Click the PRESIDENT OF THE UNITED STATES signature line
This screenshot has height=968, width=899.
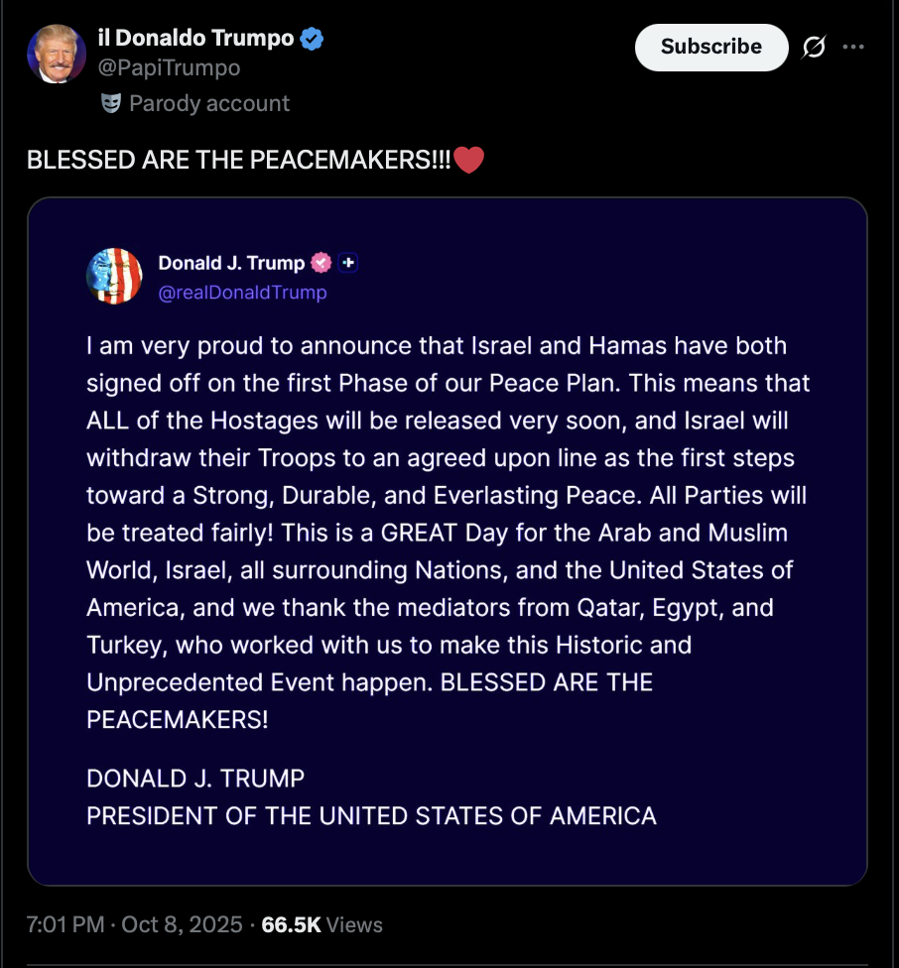[x=371, y=816]
